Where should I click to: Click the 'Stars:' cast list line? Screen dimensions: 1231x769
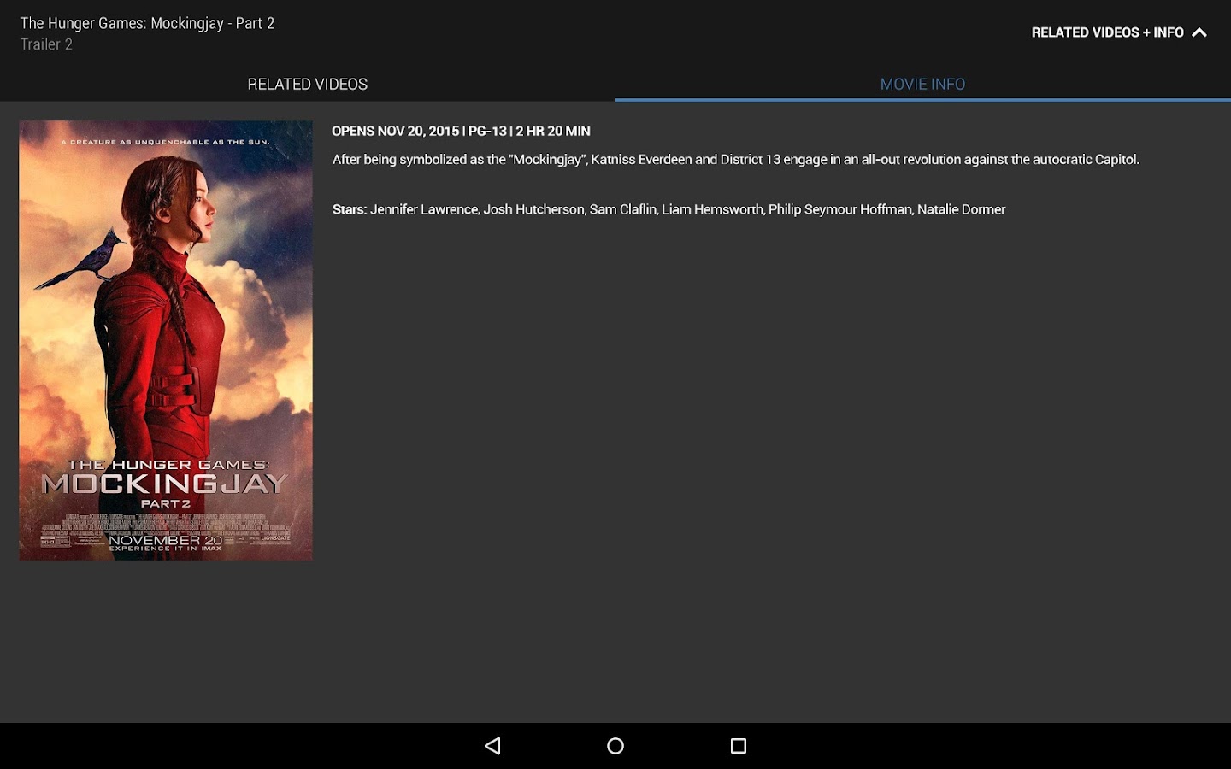[669, 209]
